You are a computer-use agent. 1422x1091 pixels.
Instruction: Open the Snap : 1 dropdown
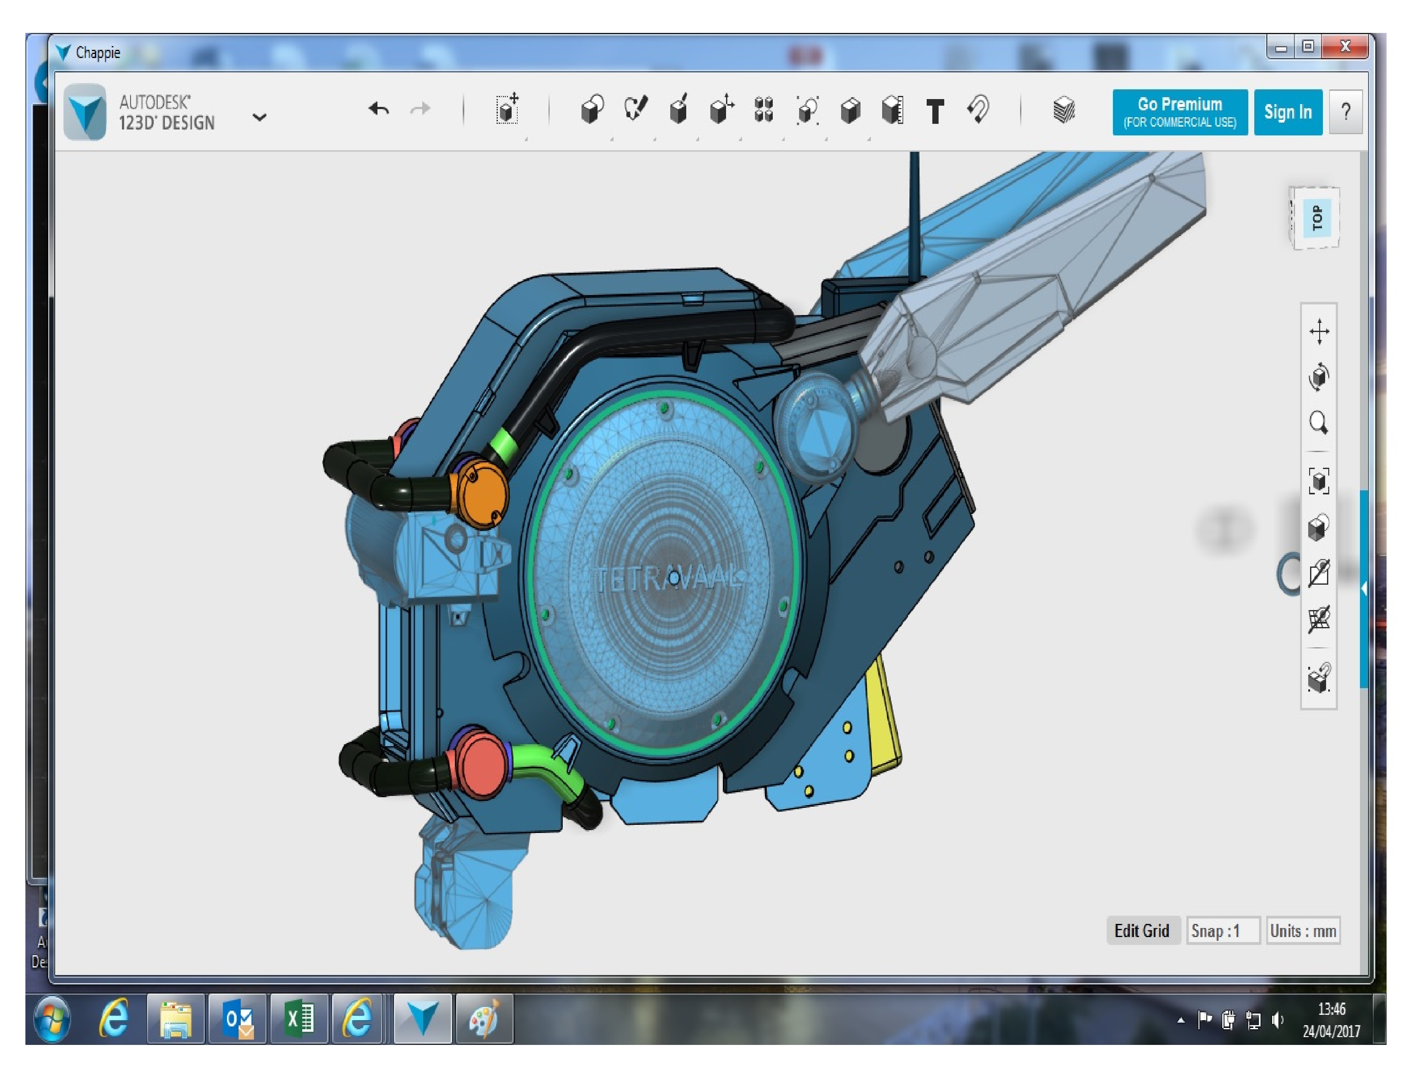point(1223,931)
